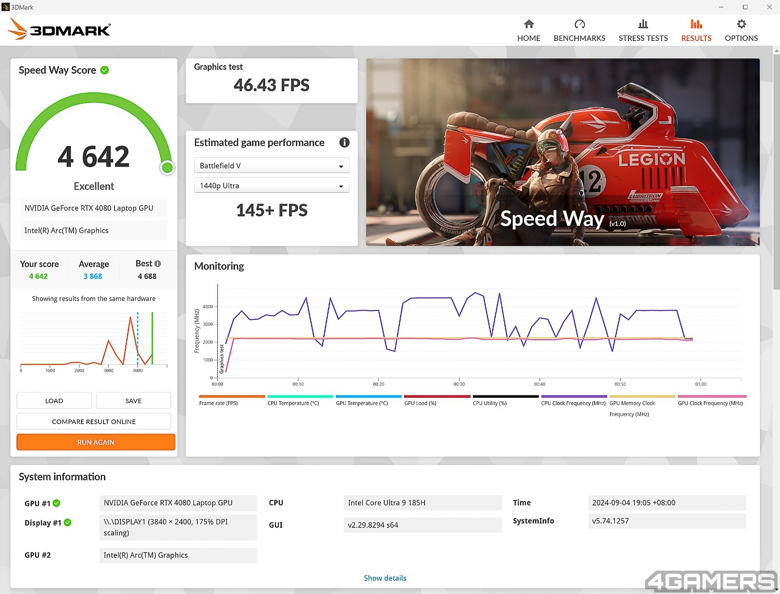The height and width of the screenshot is (594, 780).
Task: Click the scroll up arrow
Action: (x=776, y=50)
